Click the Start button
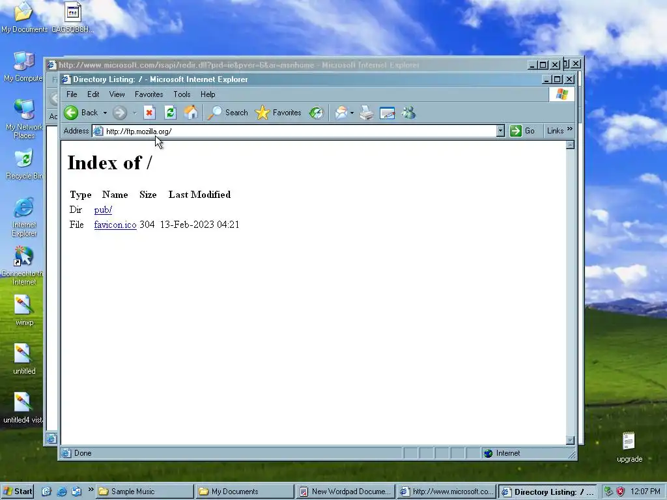The width and height of the screenshot is (667, 500). pyautogui.click(x=18, y=492)
